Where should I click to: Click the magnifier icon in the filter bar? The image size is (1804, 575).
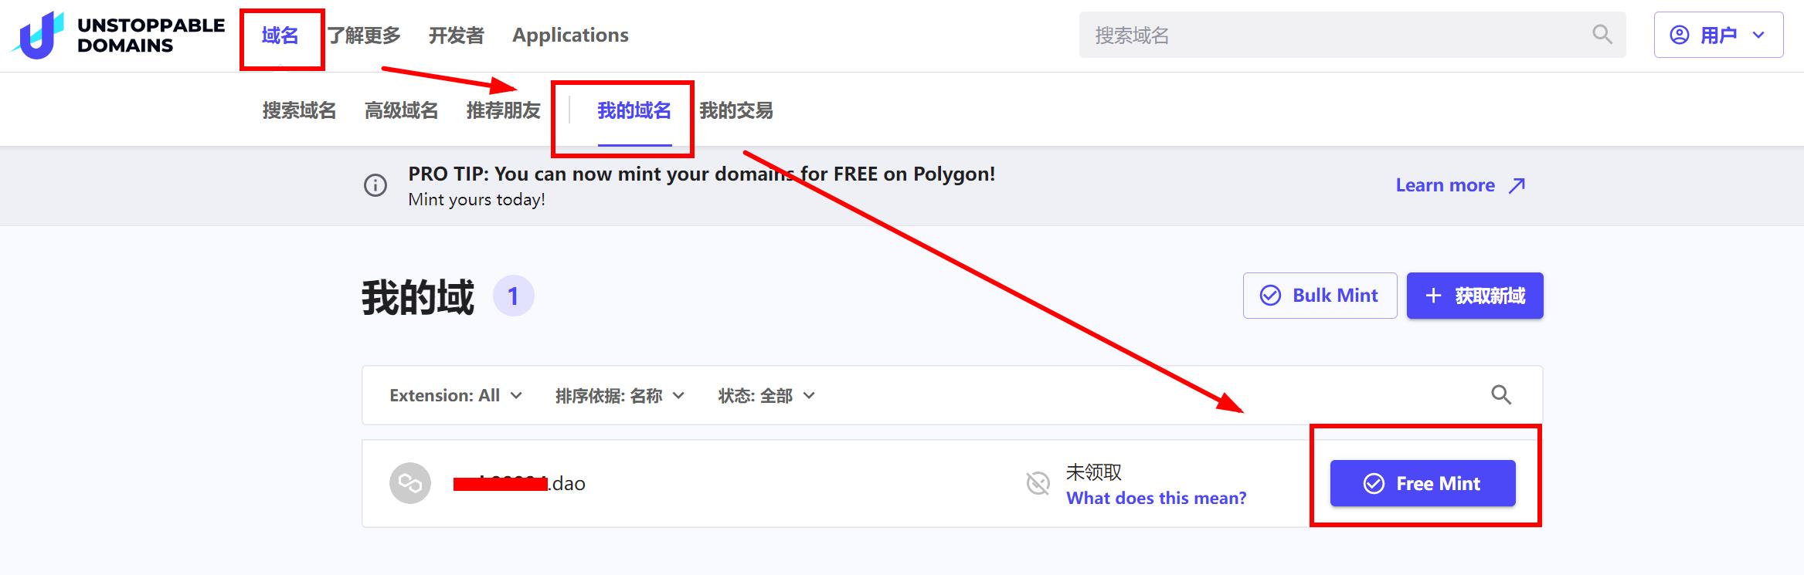point(1501,395)
